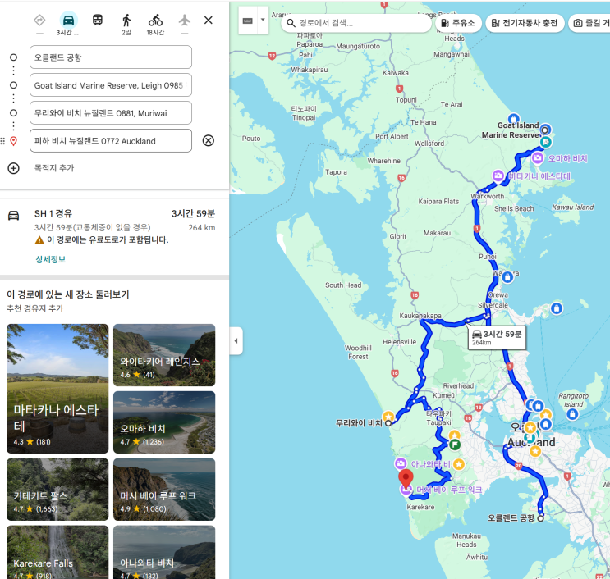The image size is (610, 579).
Task: Open the Karekare Falls place card
Action: coord(57,552)
